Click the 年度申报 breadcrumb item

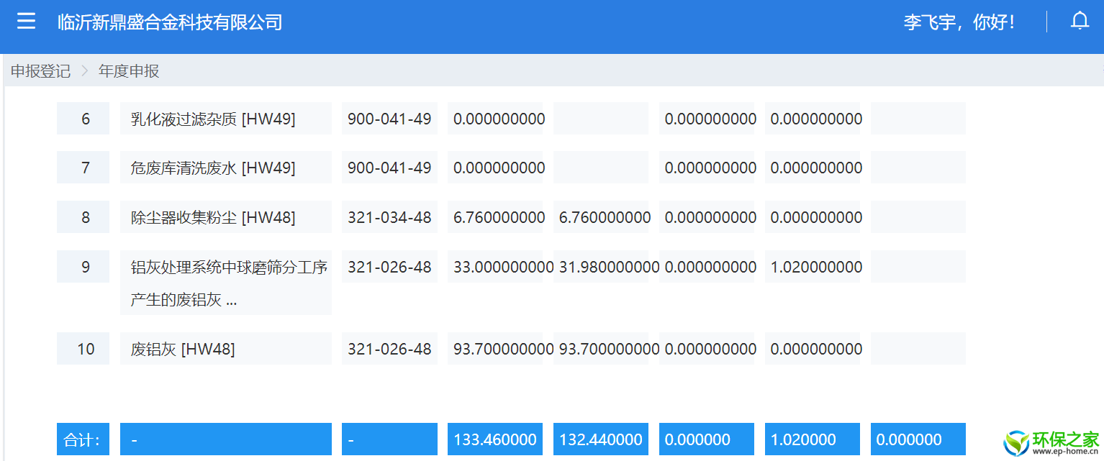[129, 71]
